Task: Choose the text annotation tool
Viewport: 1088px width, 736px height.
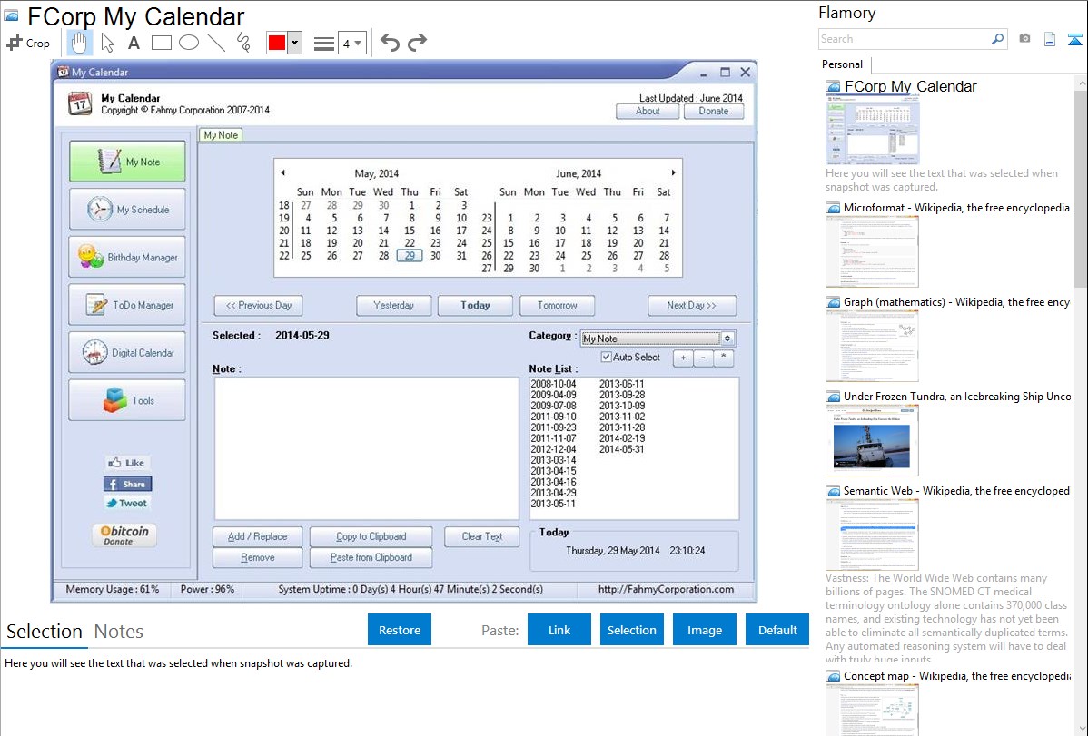Action: [134, 43]
